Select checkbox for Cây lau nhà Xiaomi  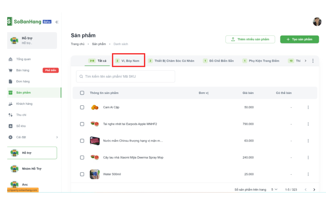pos(82,157)
